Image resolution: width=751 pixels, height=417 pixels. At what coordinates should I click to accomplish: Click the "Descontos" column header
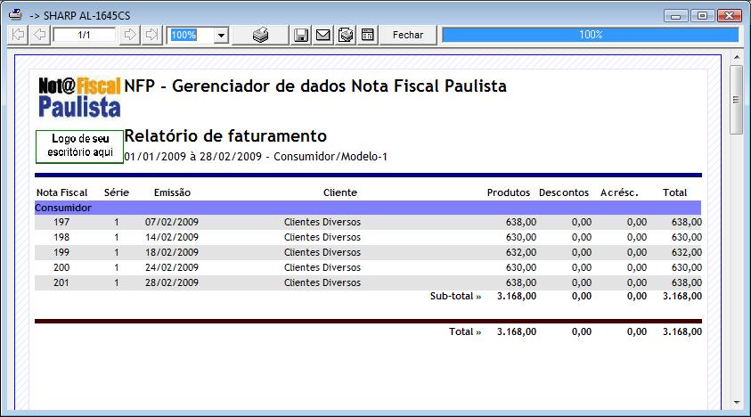pos(564,192)
